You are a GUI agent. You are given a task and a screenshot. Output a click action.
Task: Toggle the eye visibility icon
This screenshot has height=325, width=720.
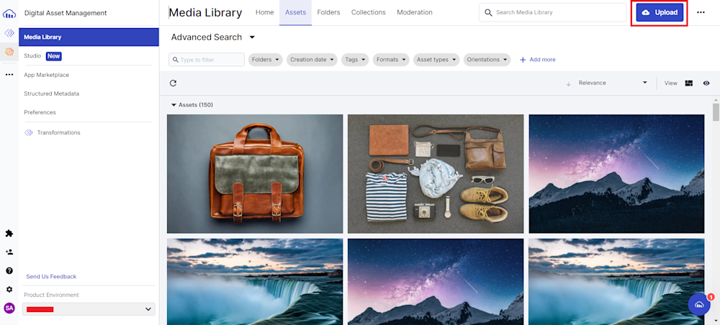706,83
